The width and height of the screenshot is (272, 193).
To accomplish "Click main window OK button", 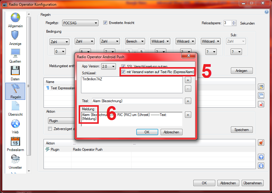I will click(x=204, y=183).
